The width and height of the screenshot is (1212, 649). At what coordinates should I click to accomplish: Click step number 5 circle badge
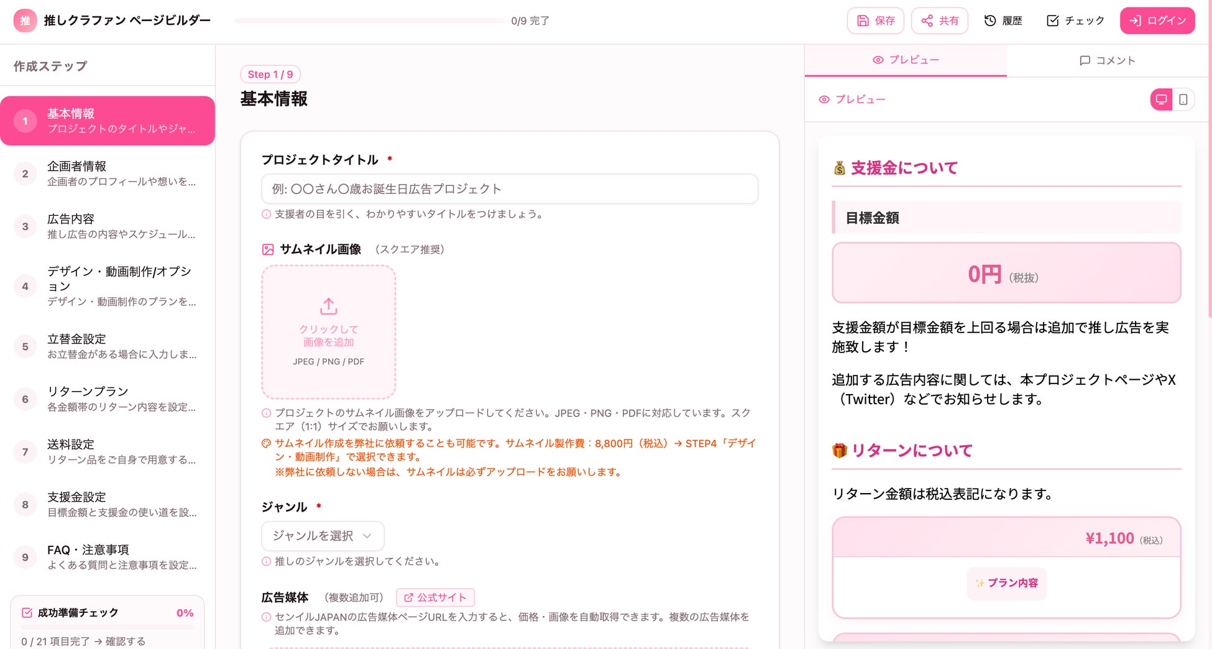tap(25, 346)
